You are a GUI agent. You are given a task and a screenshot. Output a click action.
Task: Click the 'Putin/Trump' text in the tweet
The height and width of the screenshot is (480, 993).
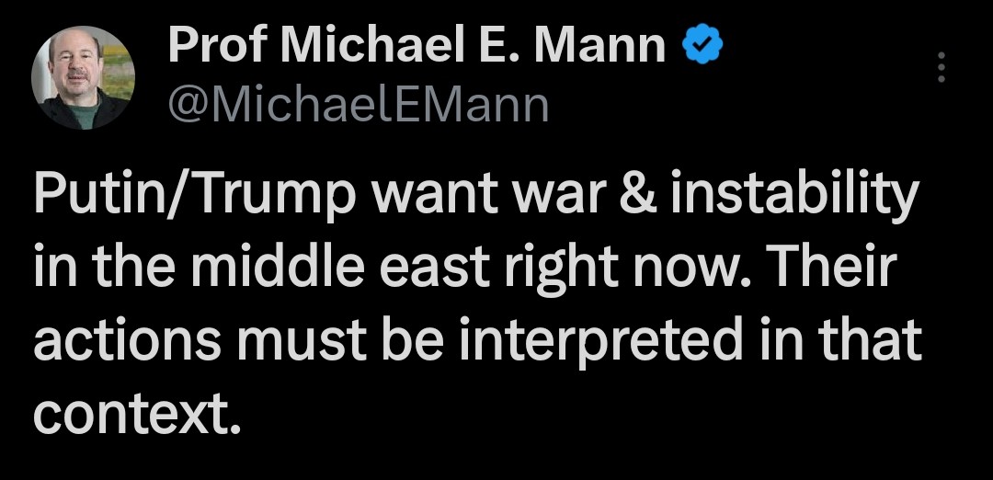click(196, 196)
